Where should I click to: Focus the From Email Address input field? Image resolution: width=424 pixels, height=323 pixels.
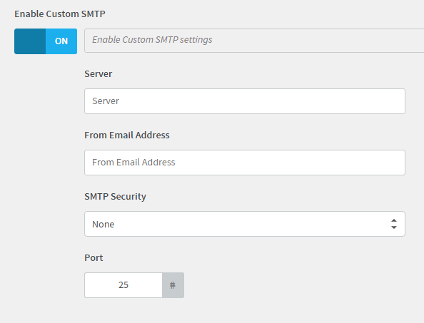245,163
